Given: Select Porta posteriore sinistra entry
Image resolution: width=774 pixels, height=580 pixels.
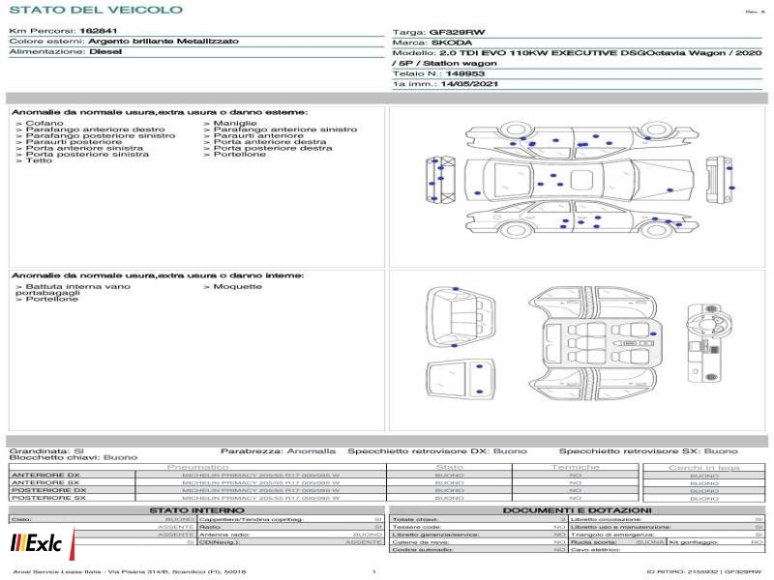Looking at the screenshot, I should [x=82, y=154].
